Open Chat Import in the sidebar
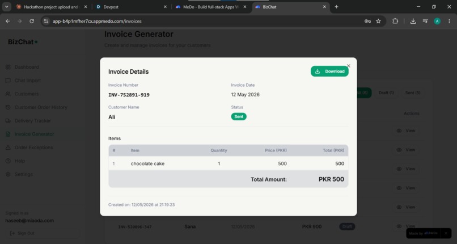The height and width of the screenshot is (244, 457). [28, 81]
